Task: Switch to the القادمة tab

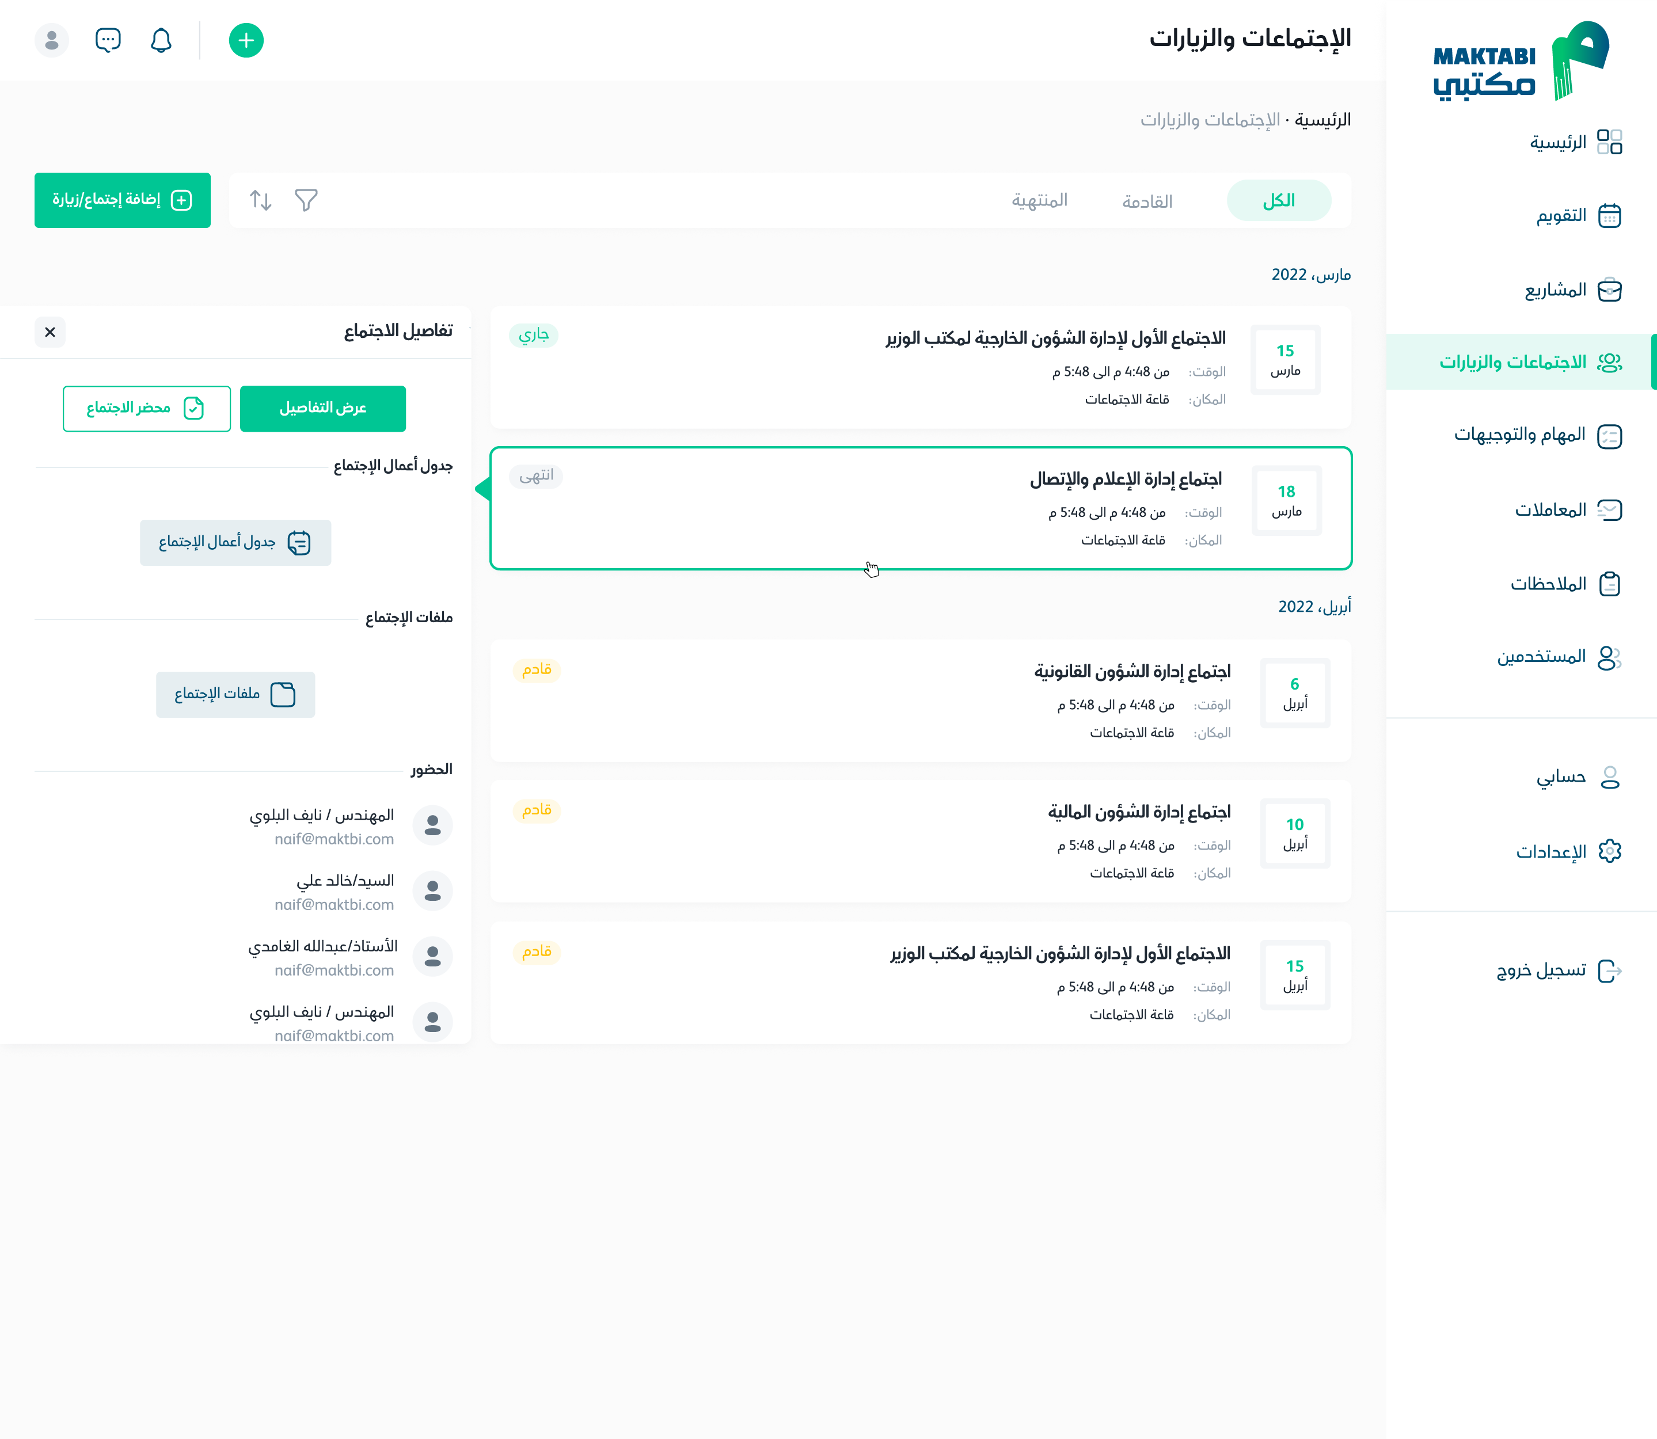Action: (x=1147, y=201)
